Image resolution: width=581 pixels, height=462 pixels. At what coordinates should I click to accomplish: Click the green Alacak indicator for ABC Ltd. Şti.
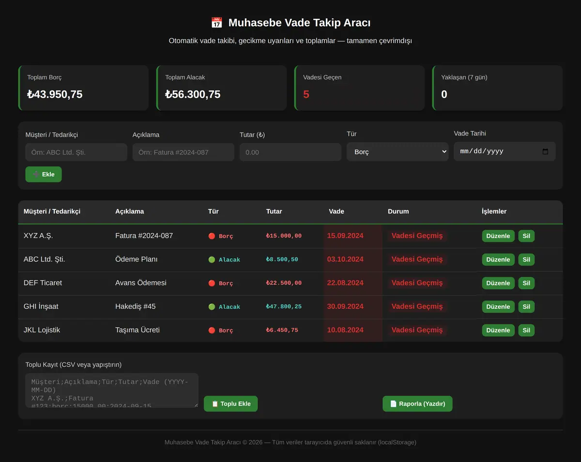(x=212, y=260)
